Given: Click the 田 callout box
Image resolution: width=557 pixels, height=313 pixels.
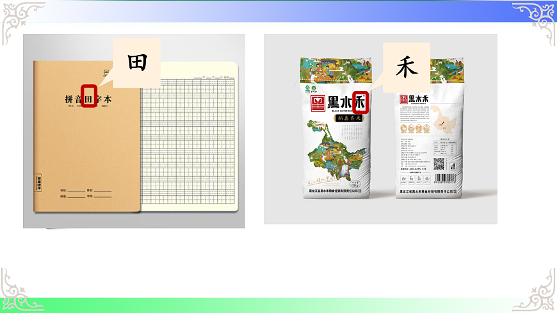Looking at the screenshot, I should pyautogui.click(x=137, y=63).
